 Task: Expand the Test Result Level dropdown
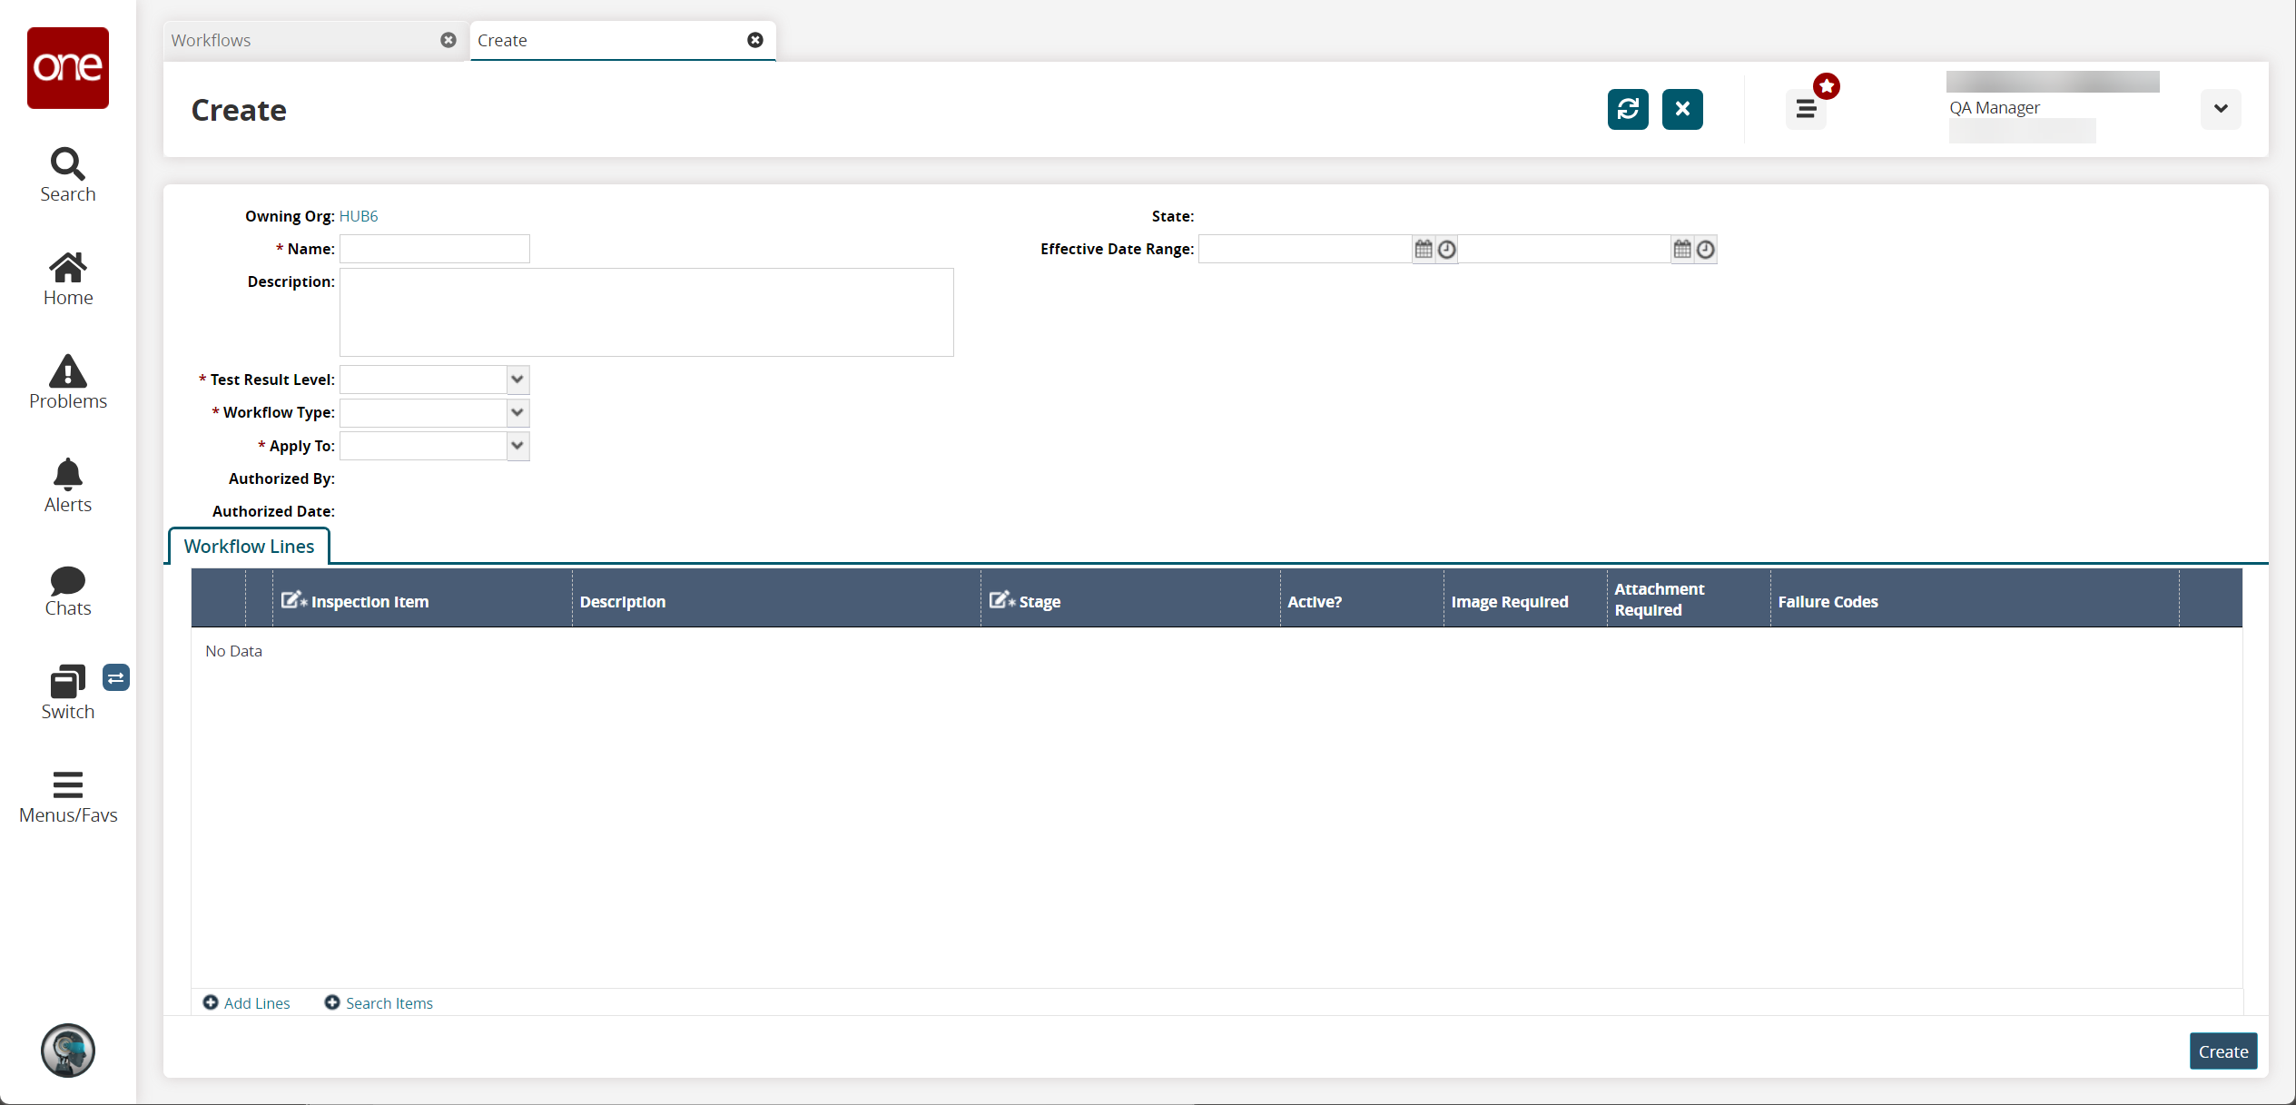point(517,380)
